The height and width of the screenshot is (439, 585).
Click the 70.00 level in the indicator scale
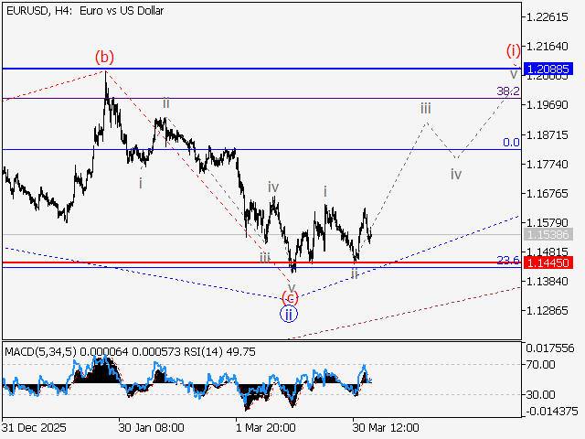point(537,364)
